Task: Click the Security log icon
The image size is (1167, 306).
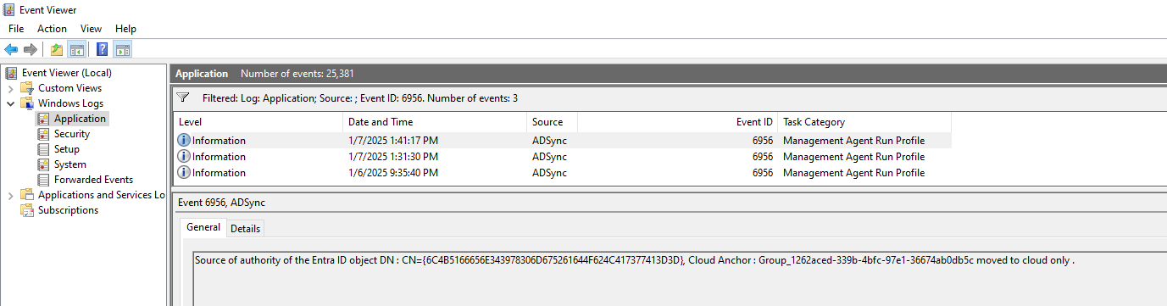Action: [44, 134]
